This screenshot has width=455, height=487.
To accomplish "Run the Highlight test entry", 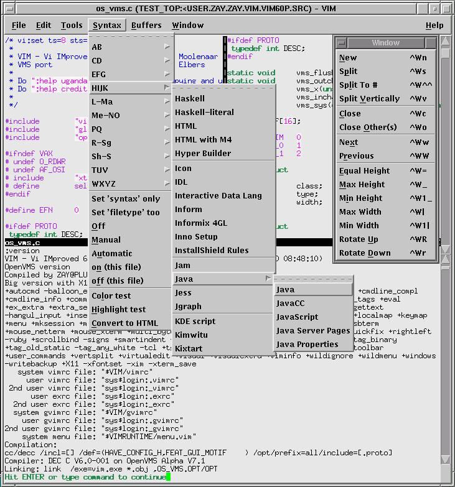I will (131, 309).
